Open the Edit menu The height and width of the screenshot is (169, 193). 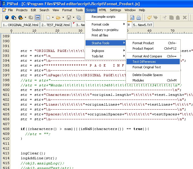[x=33, y=10]
